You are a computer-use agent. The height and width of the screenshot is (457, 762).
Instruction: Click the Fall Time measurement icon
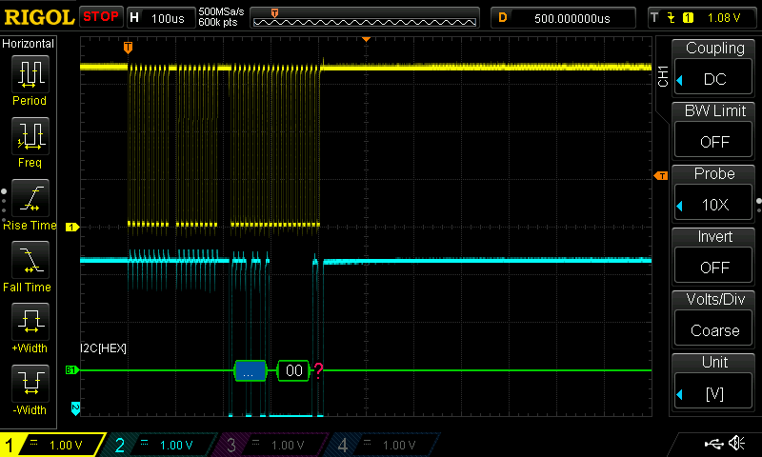[30, 263]
